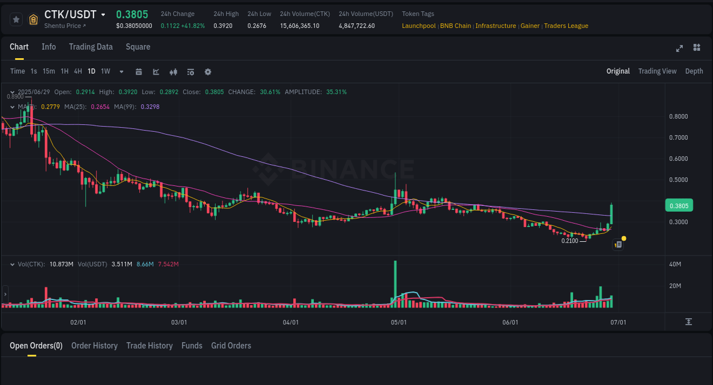Select the 1W timeframe option

106,71
